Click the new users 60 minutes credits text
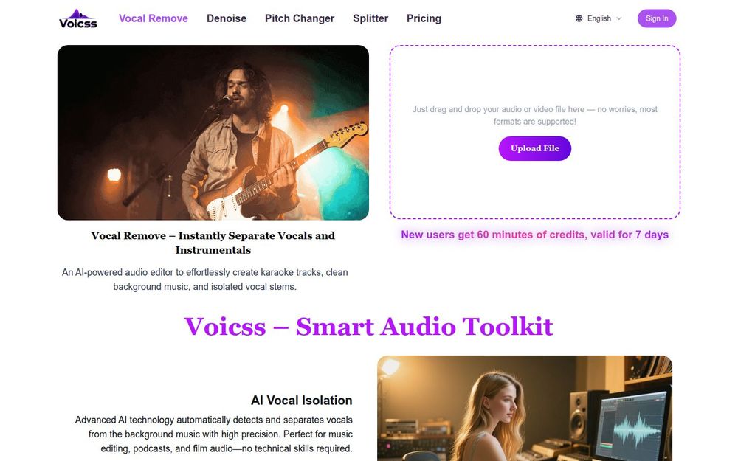 pyautogui.click(x=534, y=235)
